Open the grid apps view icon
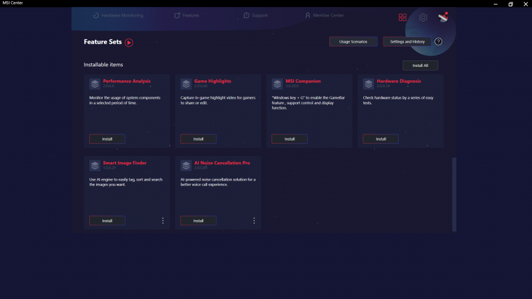532x299 pixels. [403, 18]
